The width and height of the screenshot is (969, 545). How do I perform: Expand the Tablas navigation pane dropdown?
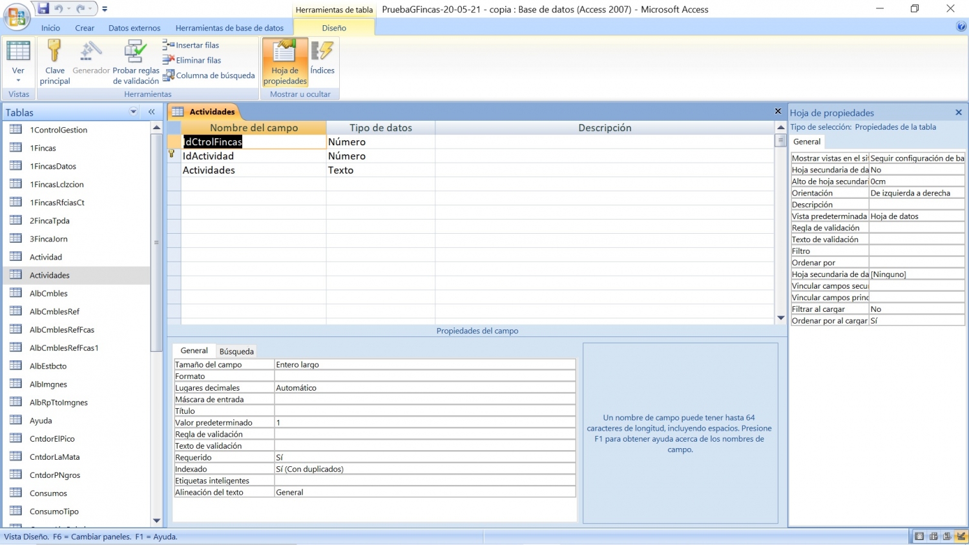coord(134,112)
